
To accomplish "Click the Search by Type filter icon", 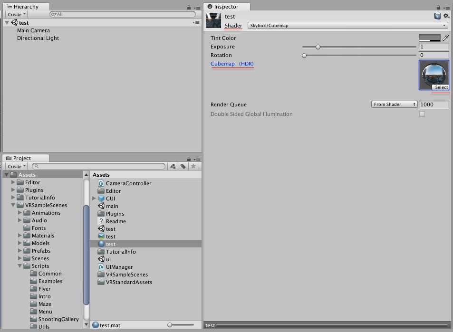I will pos(173,166).
